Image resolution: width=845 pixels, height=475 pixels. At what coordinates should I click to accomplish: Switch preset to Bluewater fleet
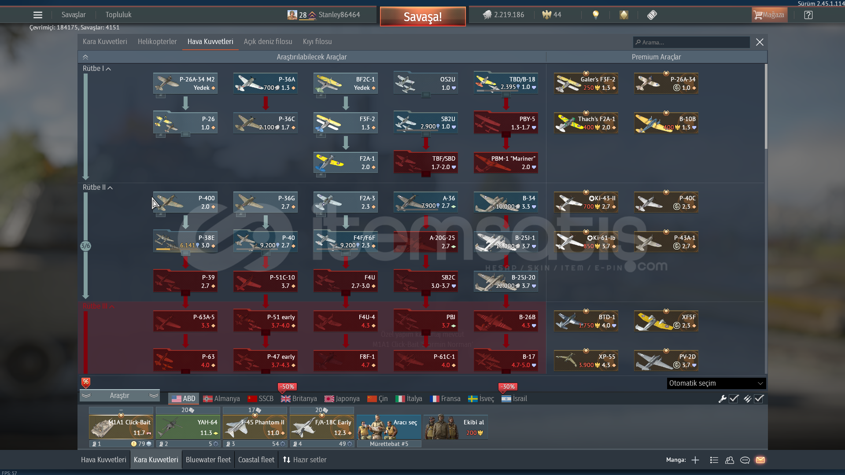click(x=208, y=460)
